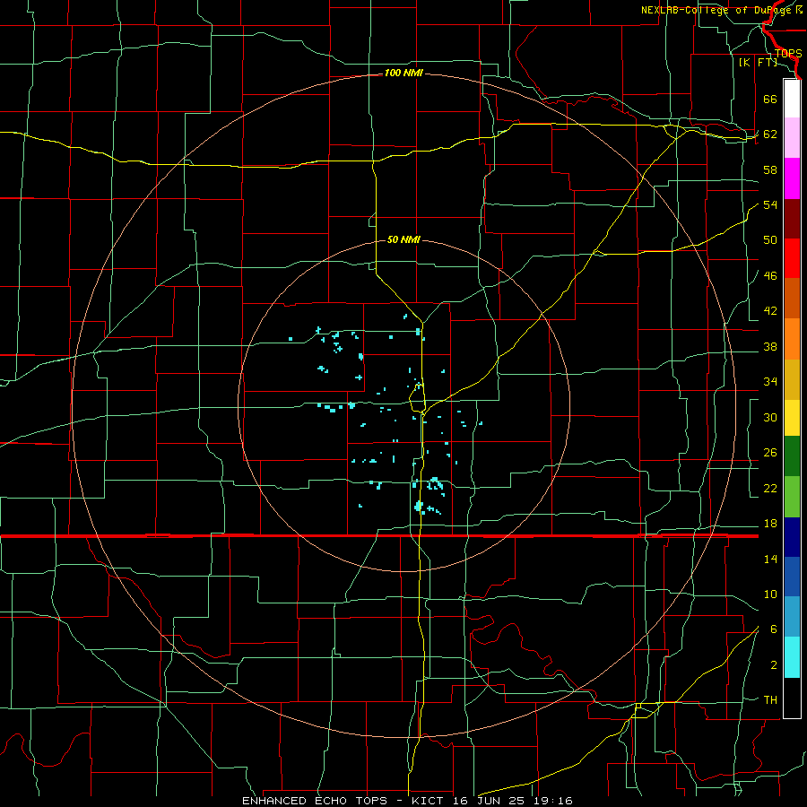The image size is (807, 807).
Task: Click the '10' legend value
Action: tap(770, 594)
